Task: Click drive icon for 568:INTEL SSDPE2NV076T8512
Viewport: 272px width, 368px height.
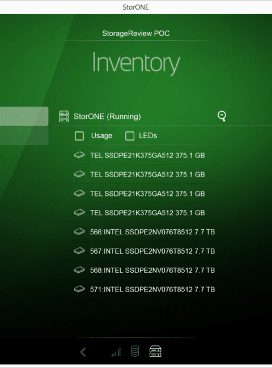Action: (x=79, y=270)
